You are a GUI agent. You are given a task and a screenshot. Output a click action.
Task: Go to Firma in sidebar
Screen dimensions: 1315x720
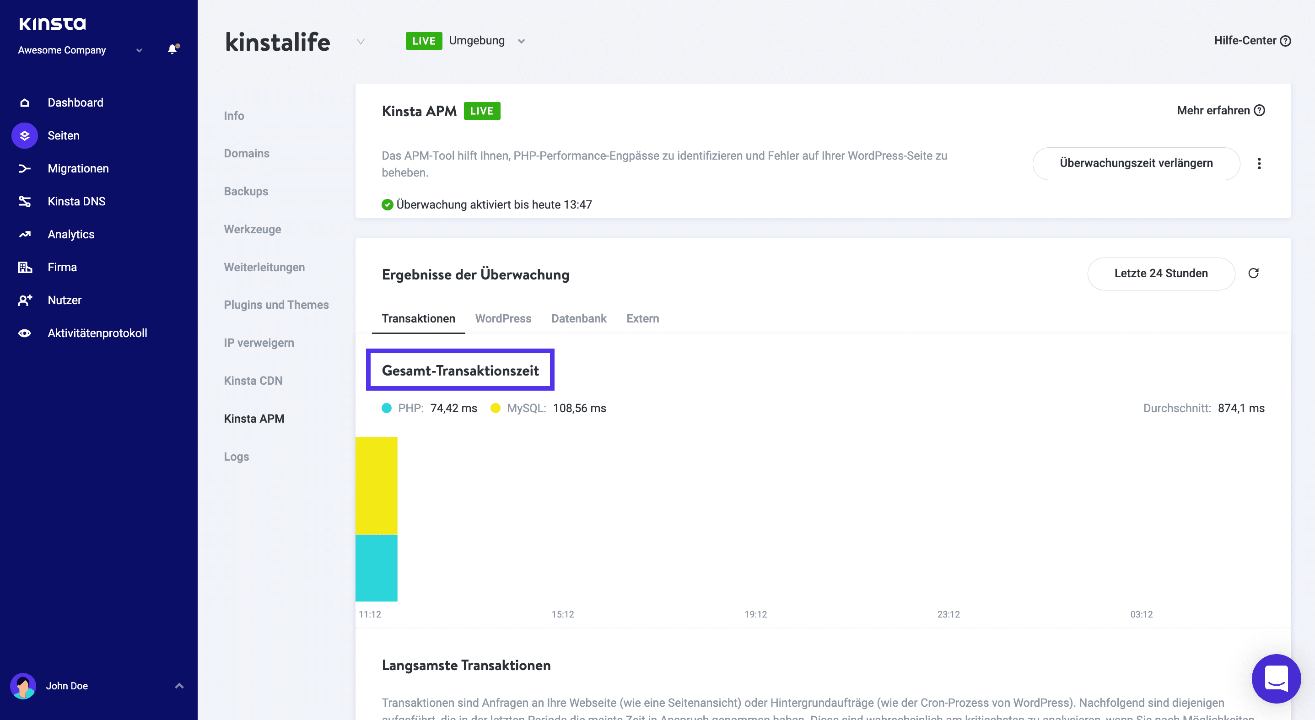[62, 268]
